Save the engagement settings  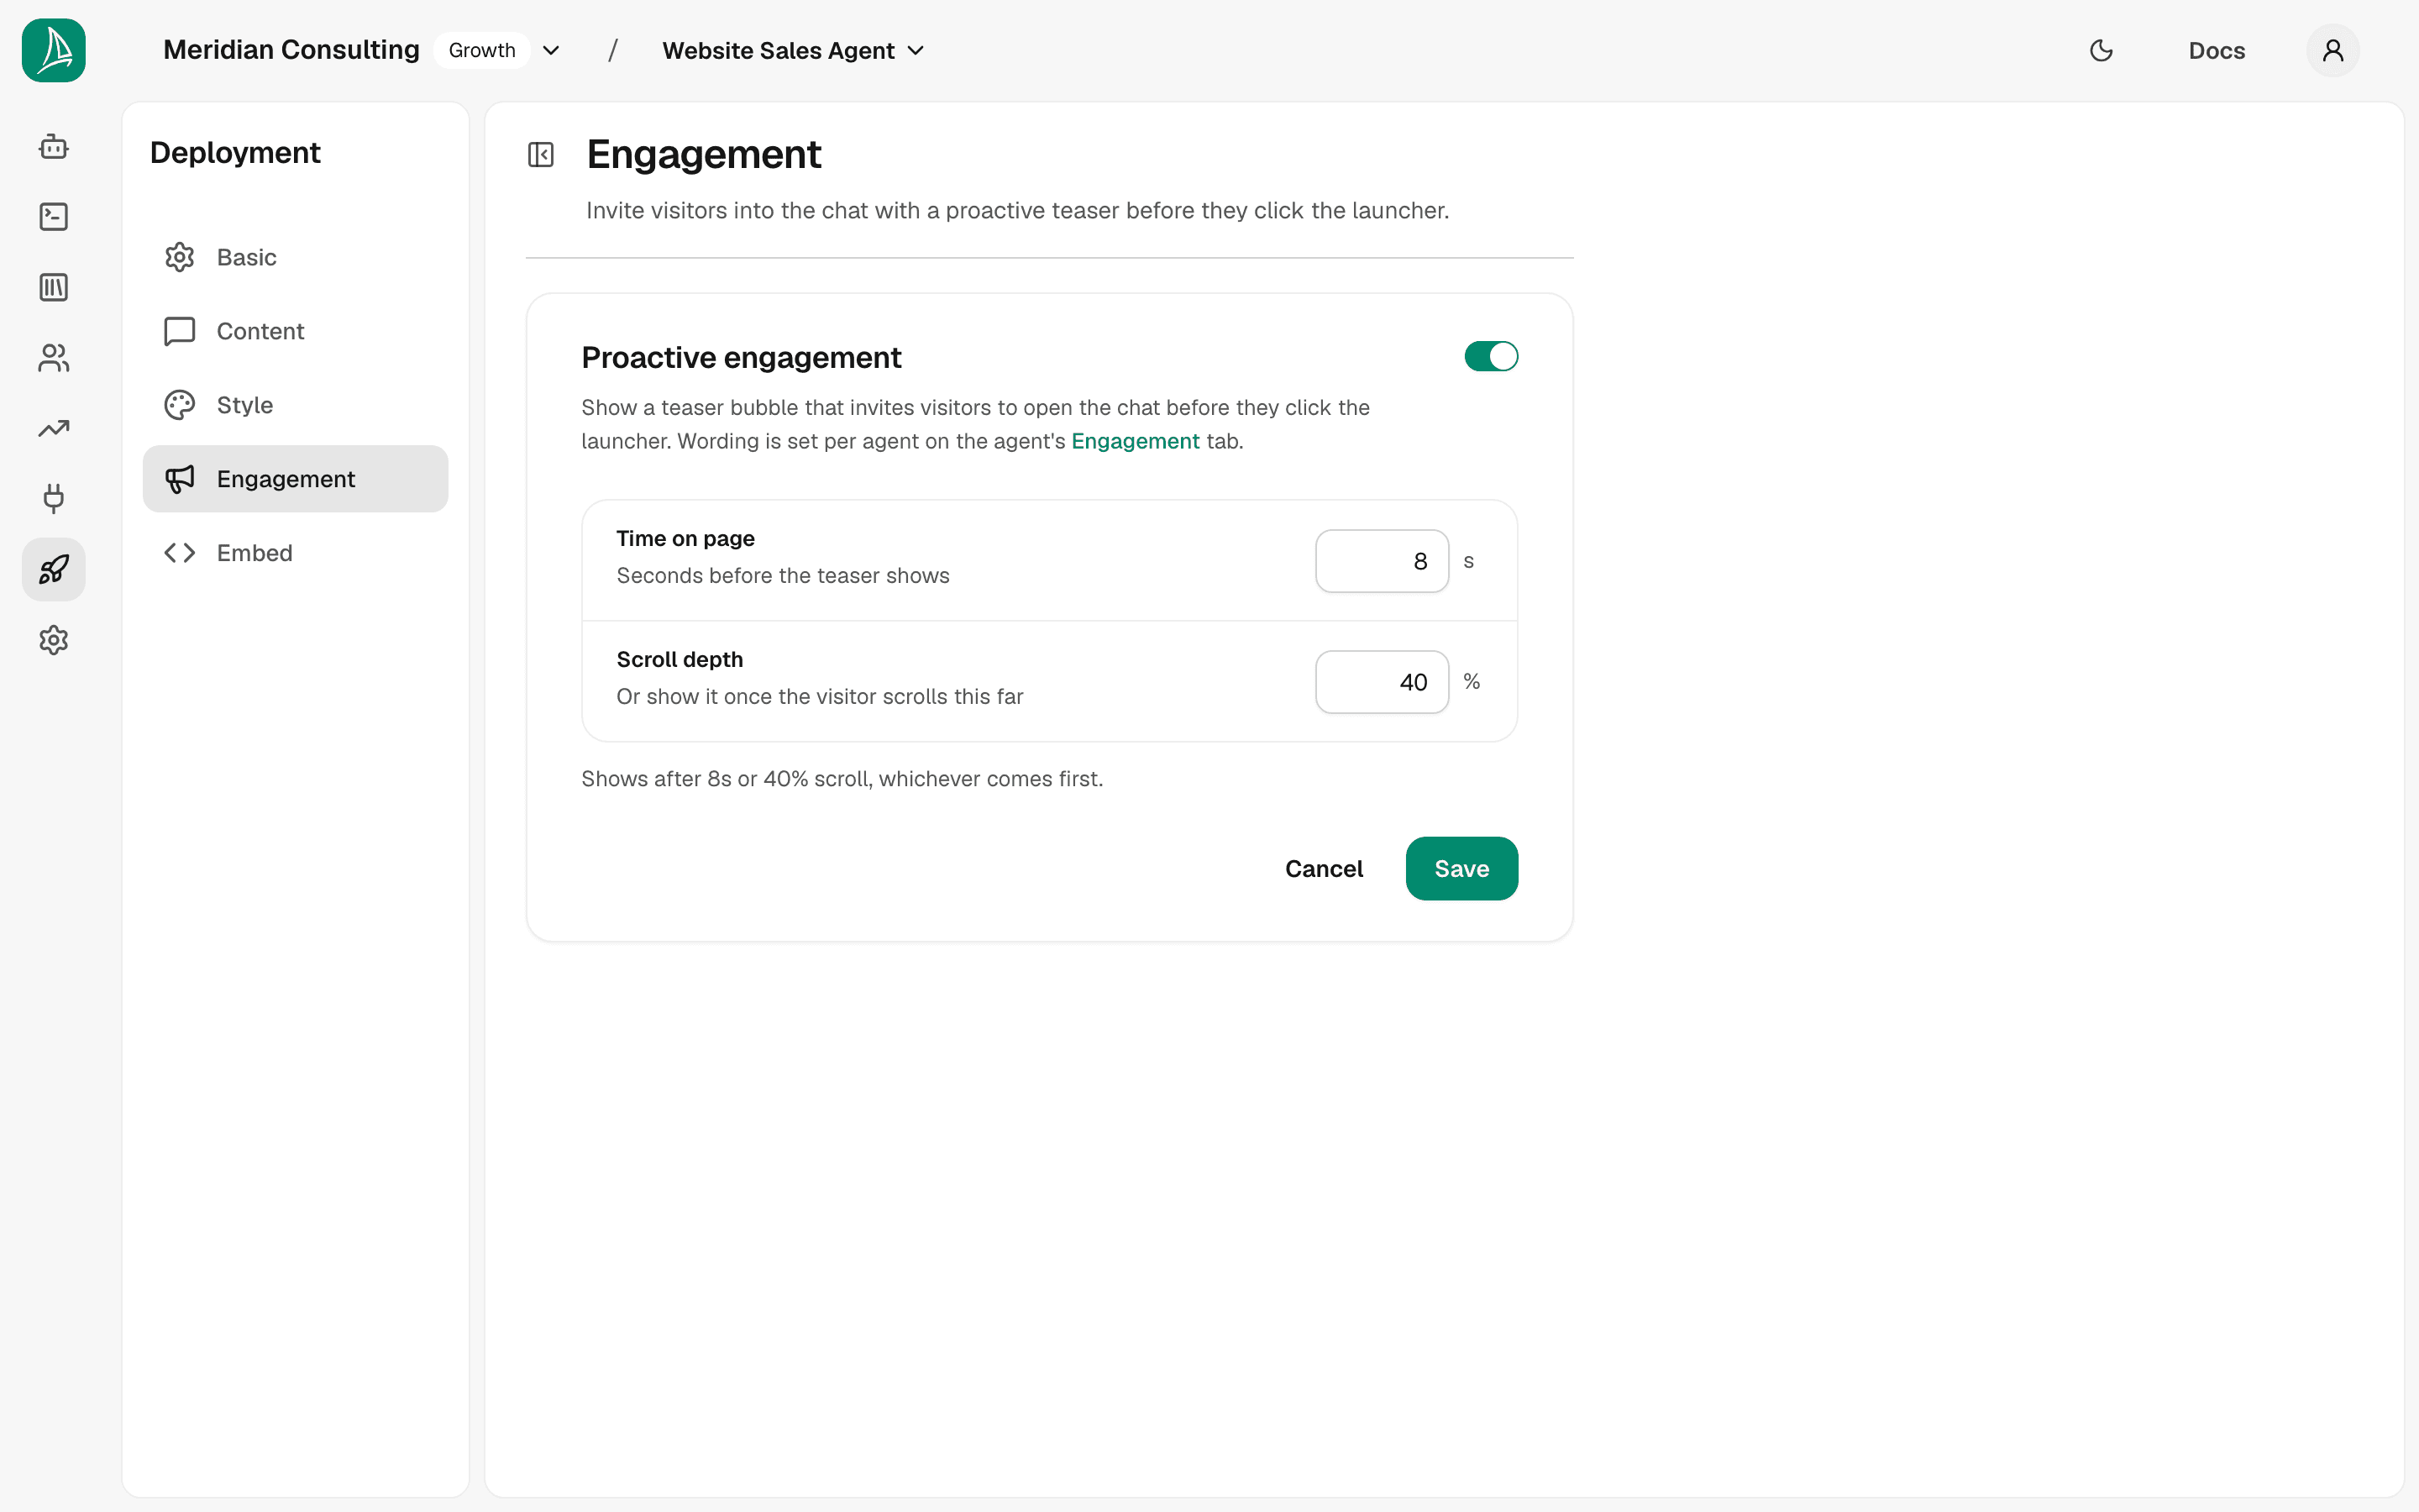[1461, 869]
